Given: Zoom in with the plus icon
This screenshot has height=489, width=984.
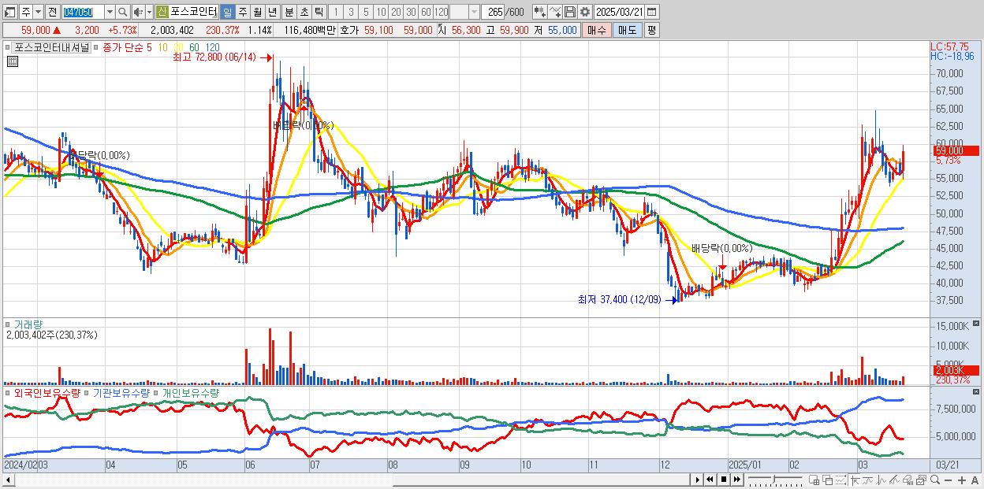Looking at the screenshot, I should (962, 480).
